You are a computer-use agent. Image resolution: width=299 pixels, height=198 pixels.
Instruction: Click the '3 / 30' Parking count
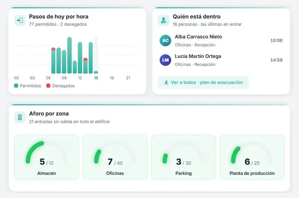[x=184, y=162]
